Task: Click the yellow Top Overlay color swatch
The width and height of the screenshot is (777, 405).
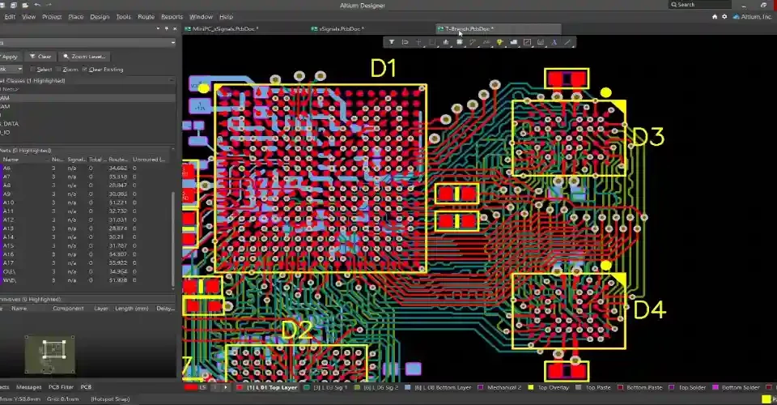Action: [x=531, y=388]
